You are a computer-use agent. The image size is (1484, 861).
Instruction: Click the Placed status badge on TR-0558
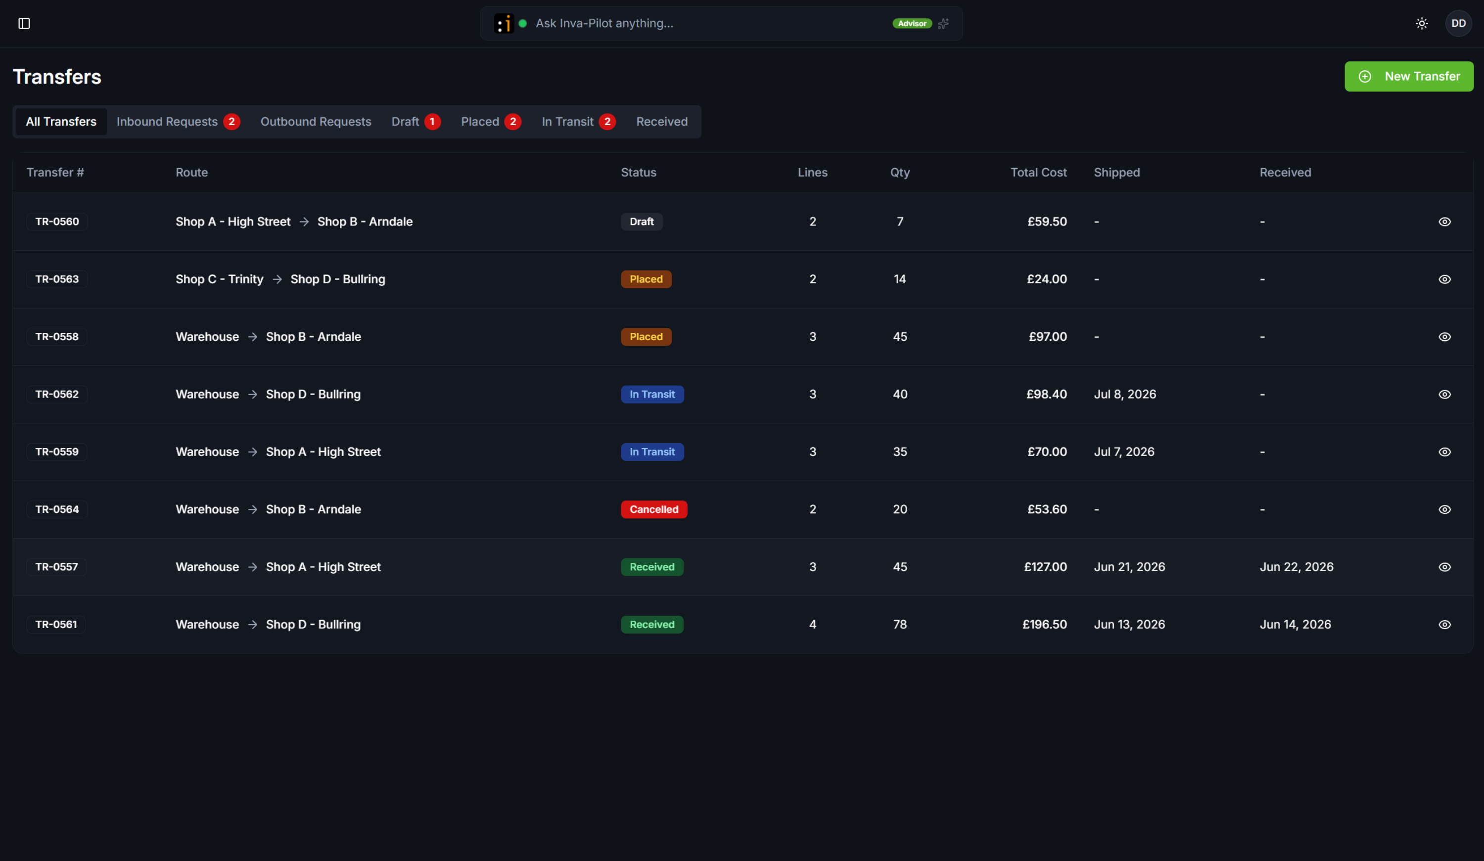646,337
